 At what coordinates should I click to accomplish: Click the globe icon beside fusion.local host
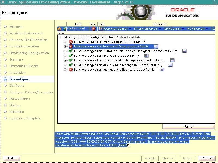pyautogui.click(x=65, y=29)
